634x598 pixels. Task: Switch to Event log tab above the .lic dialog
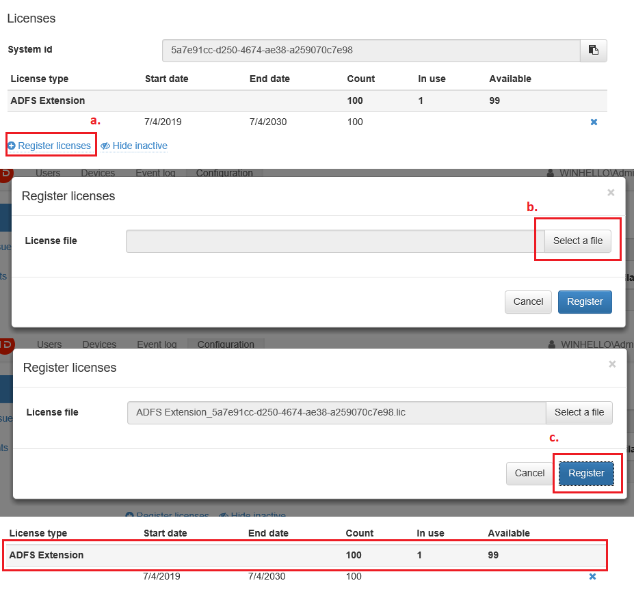click(157, 344)
